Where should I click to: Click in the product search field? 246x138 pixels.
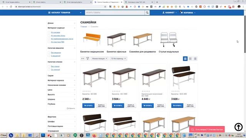click(115, 13)
